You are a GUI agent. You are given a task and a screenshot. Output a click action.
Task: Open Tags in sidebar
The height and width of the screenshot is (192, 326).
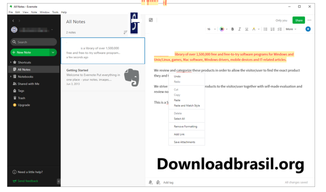point(19,91)
